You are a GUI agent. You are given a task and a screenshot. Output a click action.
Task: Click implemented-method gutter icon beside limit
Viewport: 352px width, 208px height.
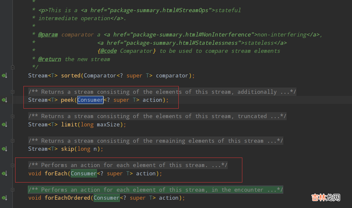[x=4, y=125]
